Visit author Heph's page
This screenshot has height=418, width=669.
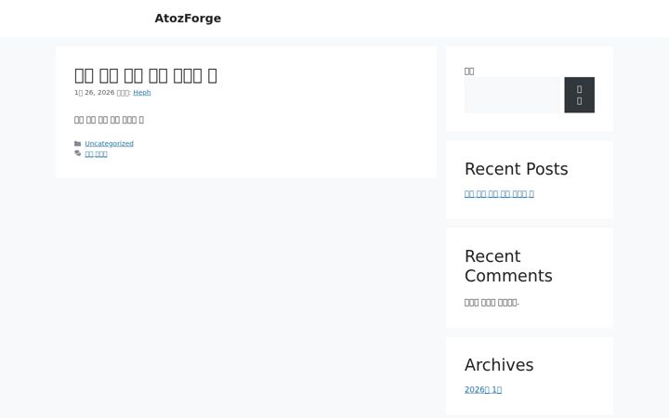click(x=141, y=93)
